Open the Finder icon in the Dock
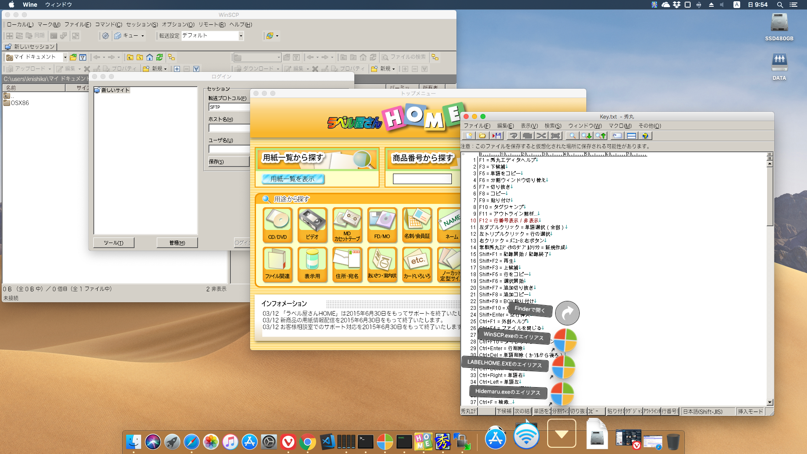 click(x=134, y=442)
